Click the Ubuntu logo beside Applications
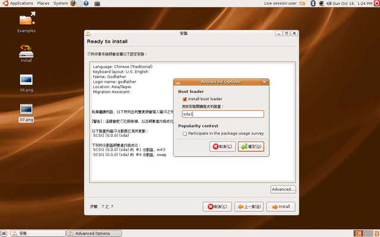This screenshot has height=237, width=380. [5, 3]
